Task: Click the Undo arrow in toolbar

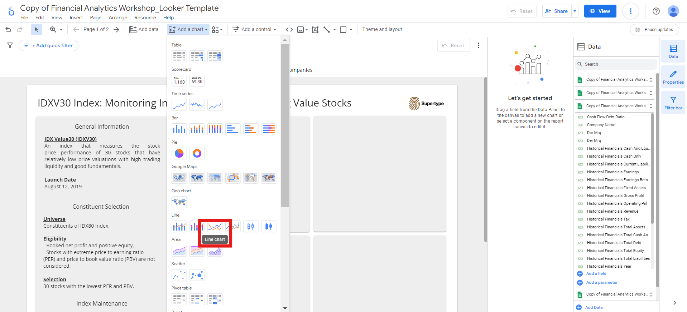Action: pos(8,30)
